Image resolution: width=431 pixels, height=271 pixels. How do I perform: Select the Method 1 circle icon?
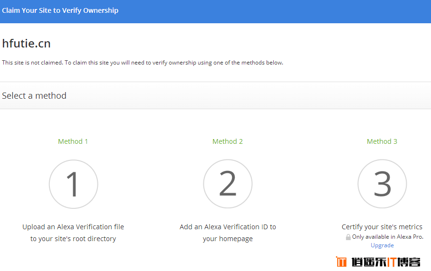tap(73, 184)
